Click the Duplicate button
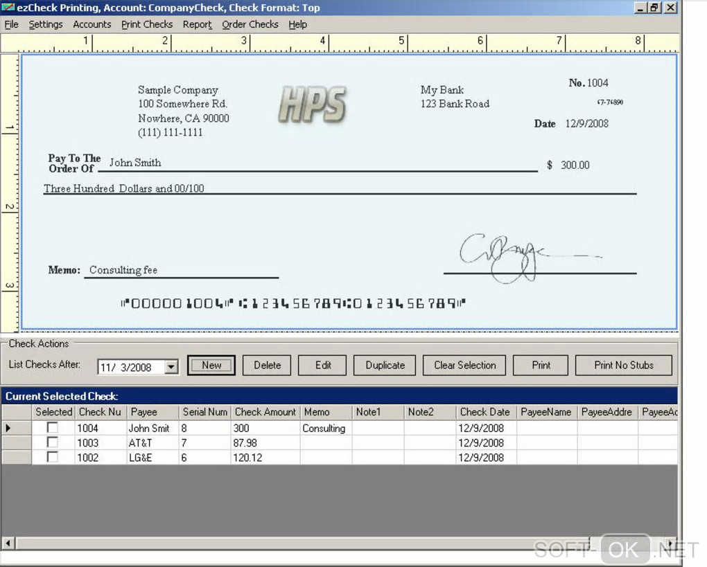 385,366
